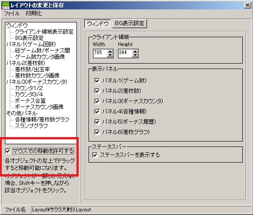
Task: Toggle マウスでの移動を許可する checkbox
Action: click(x=8, y=151)
